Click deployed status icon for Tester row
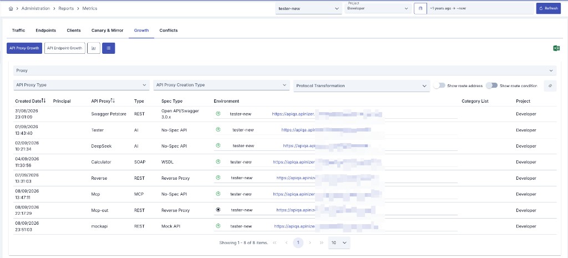Image resolution: width=568 pixels, height=258 pixels. pyautogui.click(x=218, y=129)
